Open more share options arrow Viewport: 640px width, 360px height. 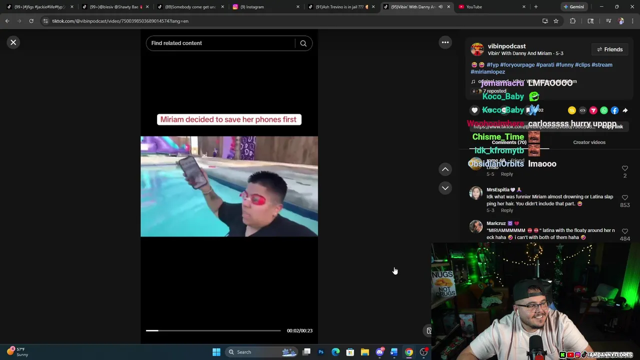pos(625,110)
